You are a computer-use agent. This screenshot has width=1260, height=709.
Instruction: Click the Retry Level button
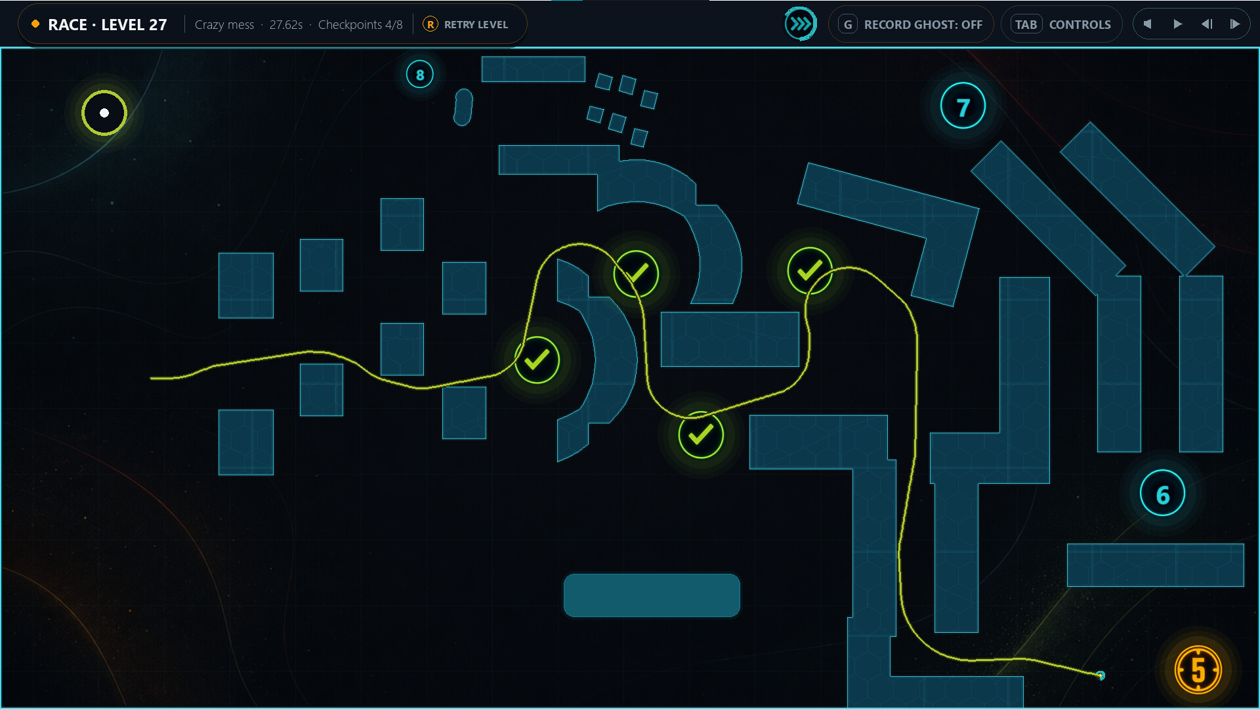click(x=465, y=24)
